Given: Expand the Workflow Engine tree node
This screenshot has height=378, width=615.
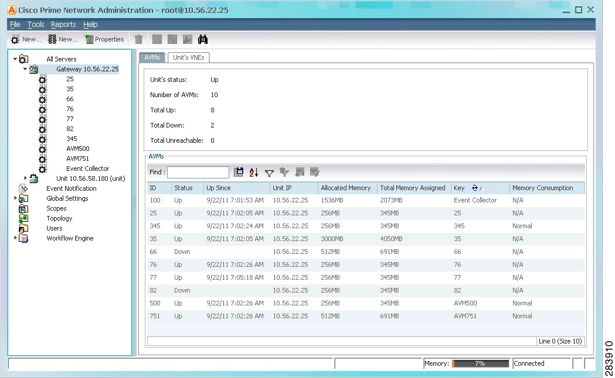Looking at the screenshot, I should click(15, 238).
